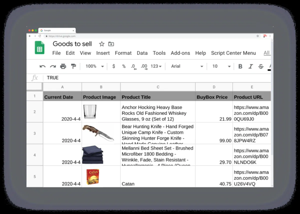Image resolution: width=300 pixels, height=214 pixels.
Task: Select the BuyBox Price header cell
Action: 214,96
